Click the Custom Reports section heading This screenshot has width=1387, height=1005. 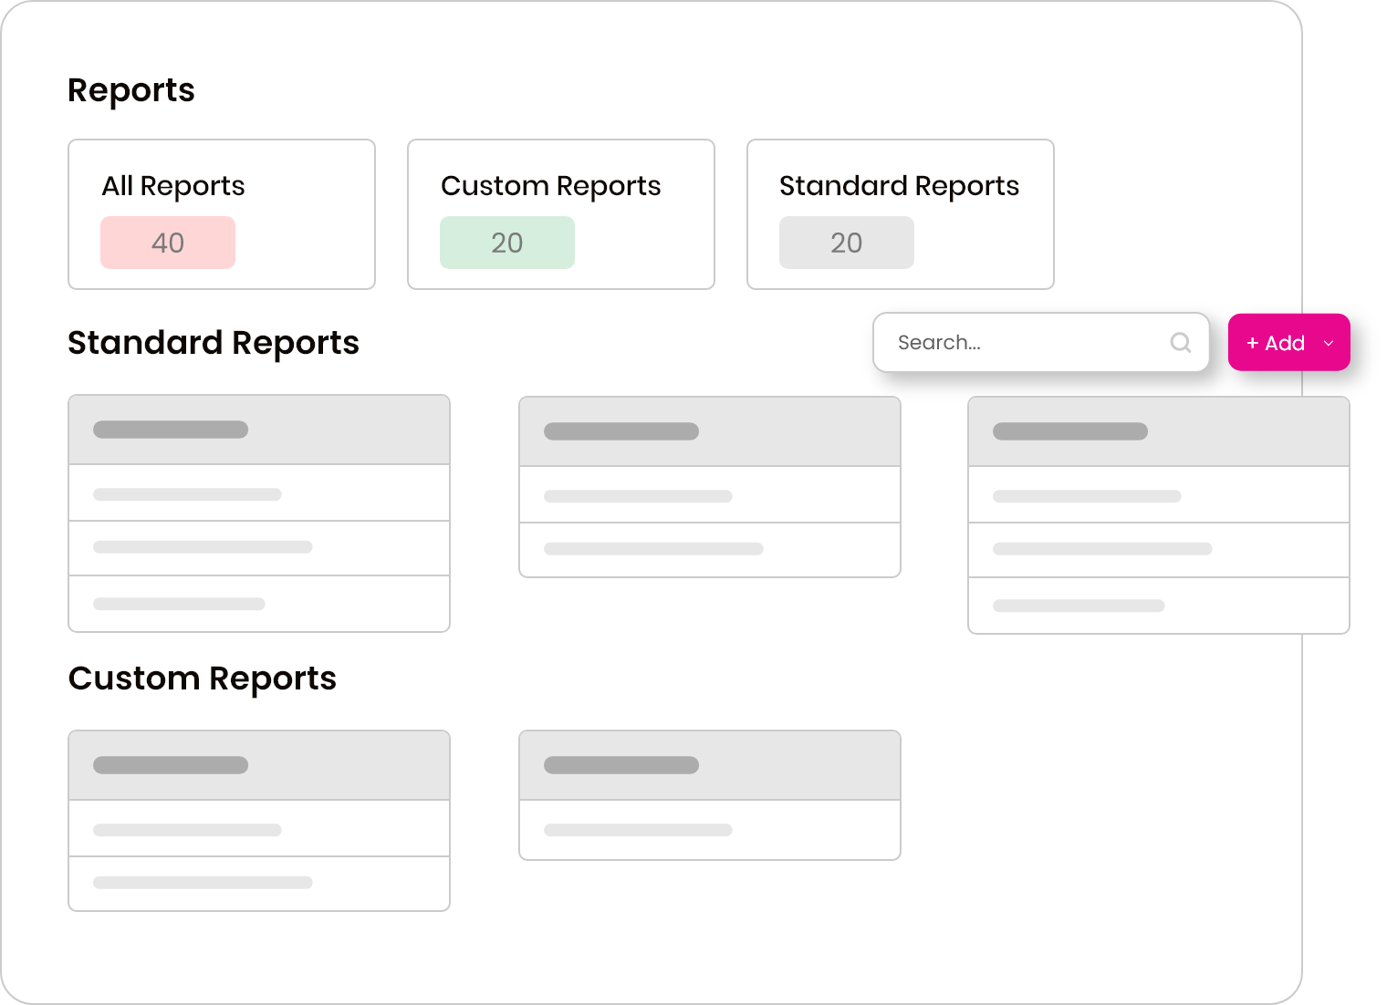pos(203,679)
